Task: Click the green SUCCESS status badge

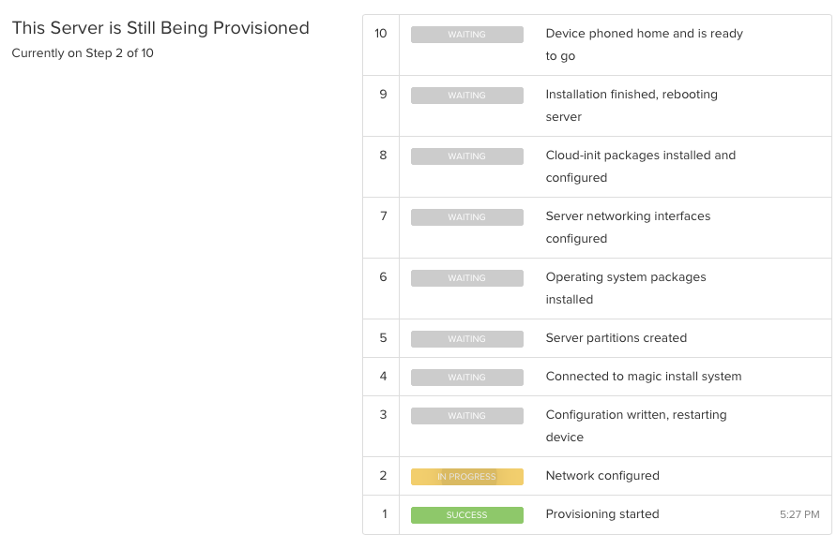Action: pyautogui.click(x=466, y=515)
